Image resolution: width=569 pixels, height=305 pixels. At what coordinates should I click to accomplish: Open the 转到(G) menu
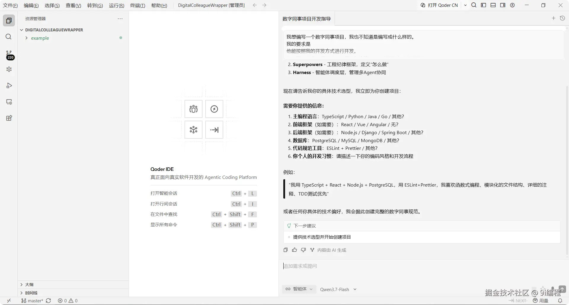click(95, 5)
